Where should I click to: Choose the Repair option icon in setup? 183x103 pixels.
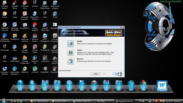tap(70, 52)
